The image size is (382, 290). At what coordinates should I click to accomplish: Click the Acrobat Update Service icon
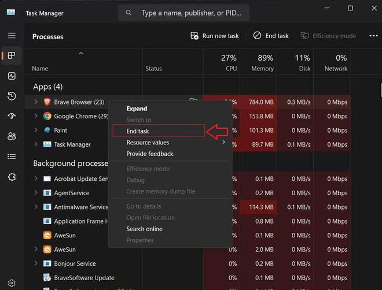click(x=47, y=179)
